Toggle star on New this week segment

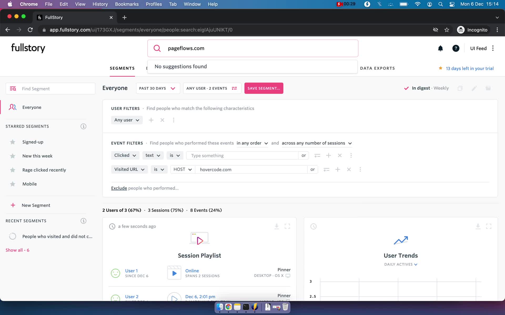(x=13, y=156)
